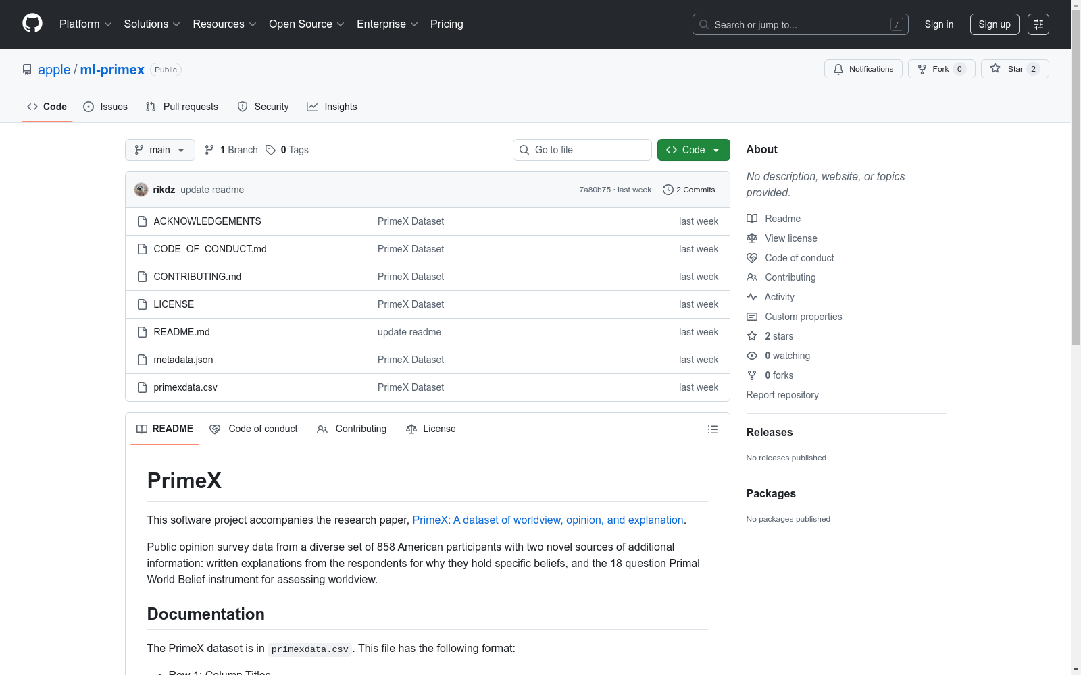Image resolution: width=1081 pixels, height=675 pixels.
Task: Click the file icon beside LICENSE
Action: (x=142, y=304)
